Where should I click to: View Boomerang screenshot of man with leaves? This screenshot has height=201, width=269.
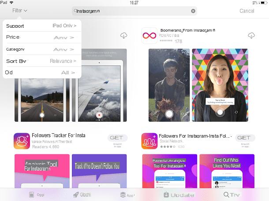point(169,85)
